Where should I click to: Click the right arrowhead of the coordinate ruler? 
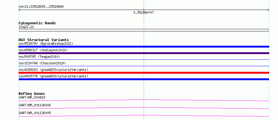[268, 10]
